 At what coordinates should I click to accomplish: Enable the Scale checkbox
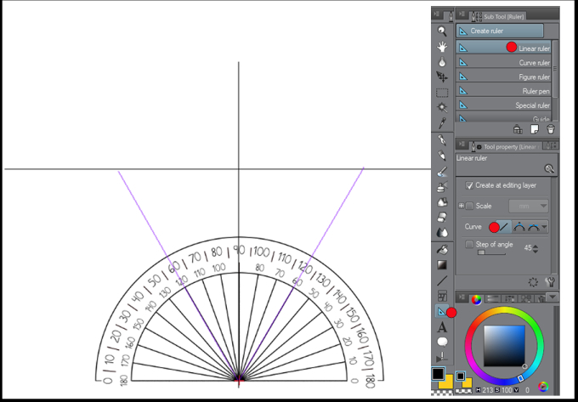point(469,206)
